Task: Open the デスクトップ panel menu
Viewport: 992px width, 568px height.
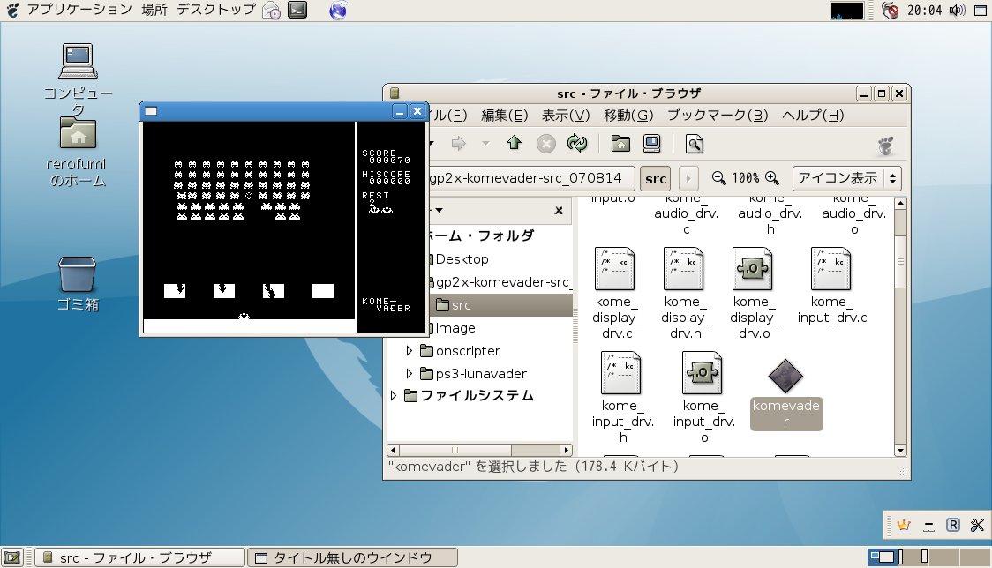Action: pyautogui.click(x=215, y=10)
